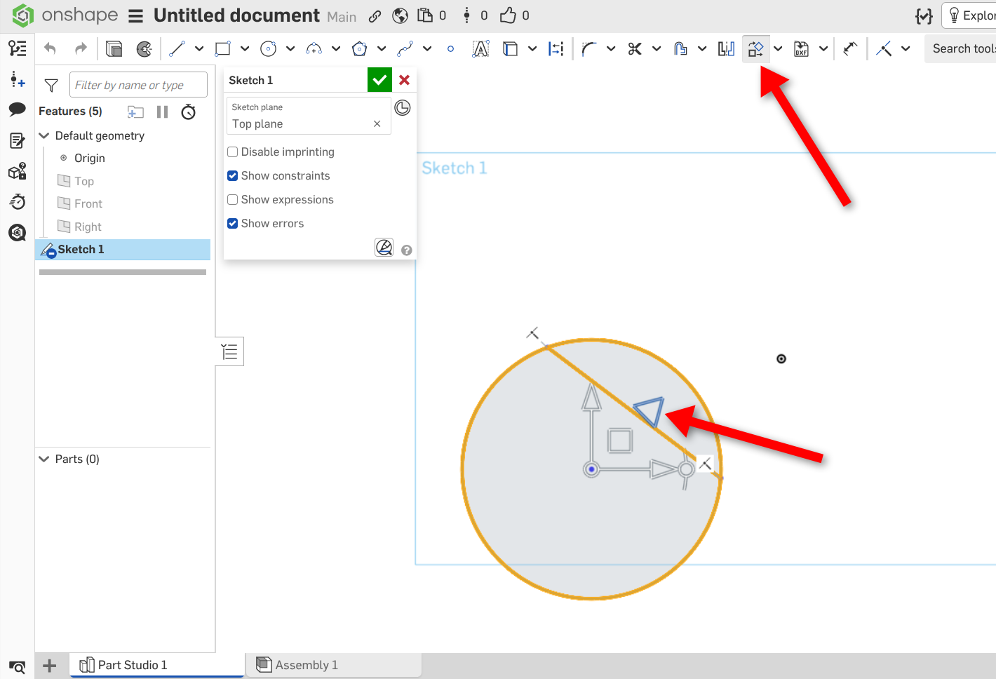The height and width of the screenshot is (679, 996).
Task: Select the Point tool
Action: [450, 48]
